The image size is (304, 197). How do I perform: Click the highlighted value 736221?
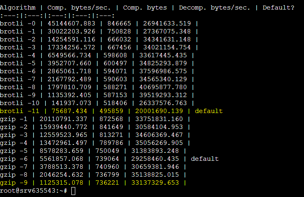pyautogui.click(x=107, y=182)
